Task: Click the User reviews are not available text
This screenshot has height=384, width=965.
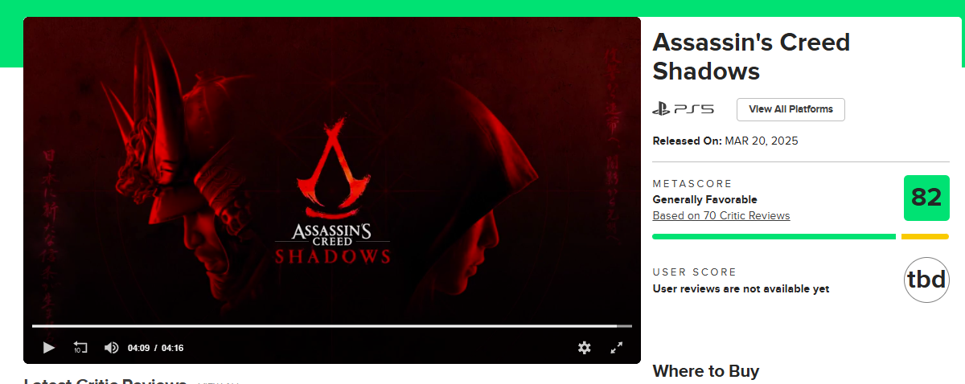Action: (x=741, y=288)
